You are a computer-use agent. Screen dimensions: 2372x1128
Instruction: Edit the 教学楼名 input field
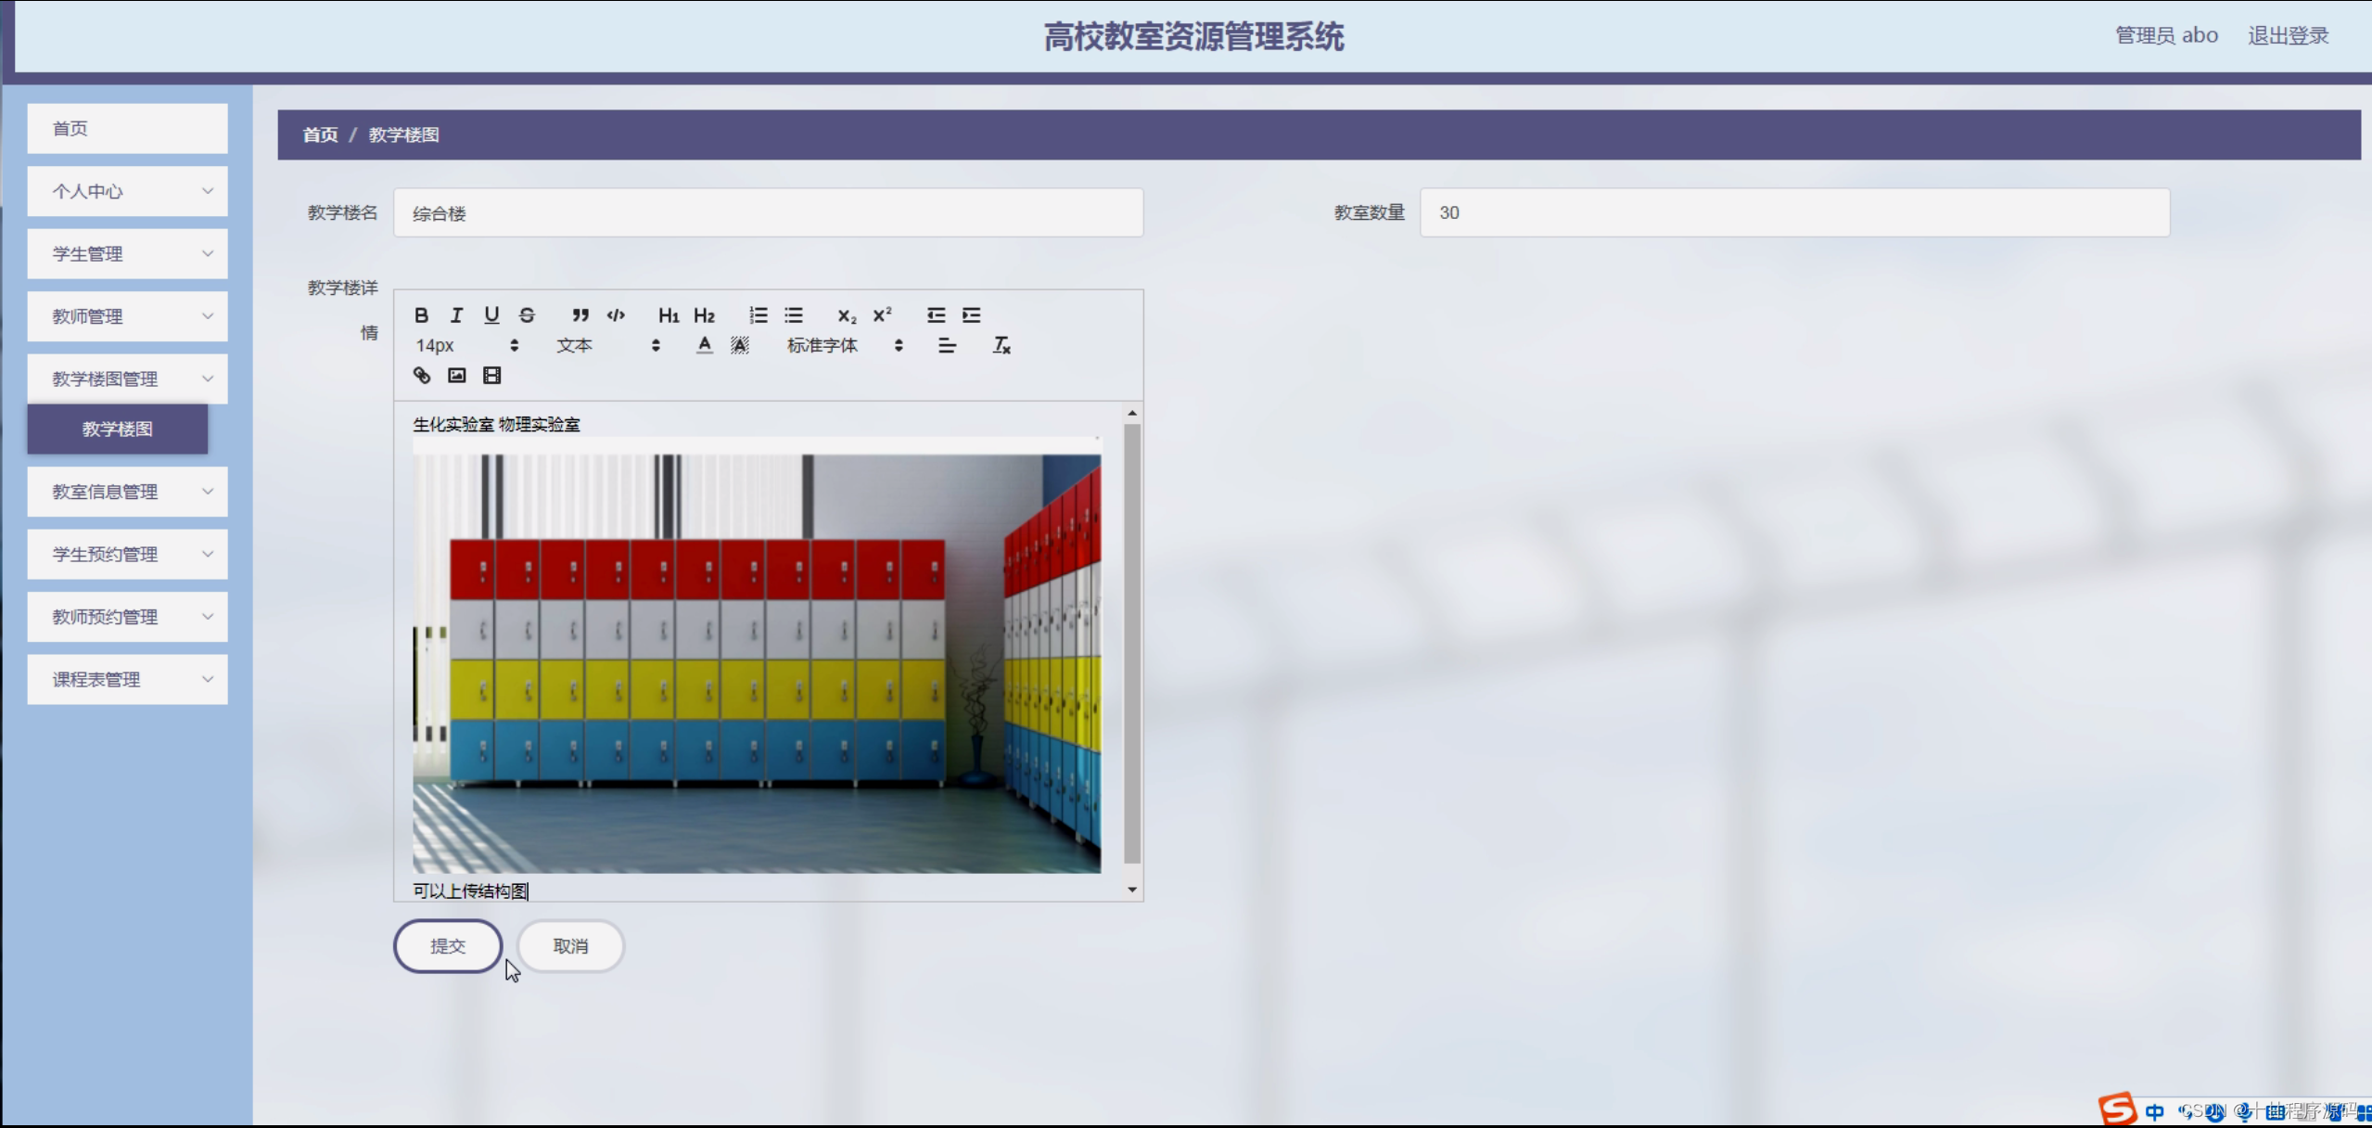(767, 212)
